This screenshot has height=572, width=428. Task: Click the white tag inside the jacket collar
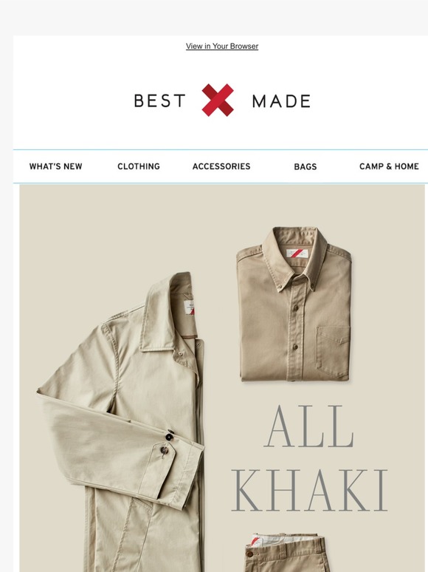pyautogui.click(x=189, y=307)
